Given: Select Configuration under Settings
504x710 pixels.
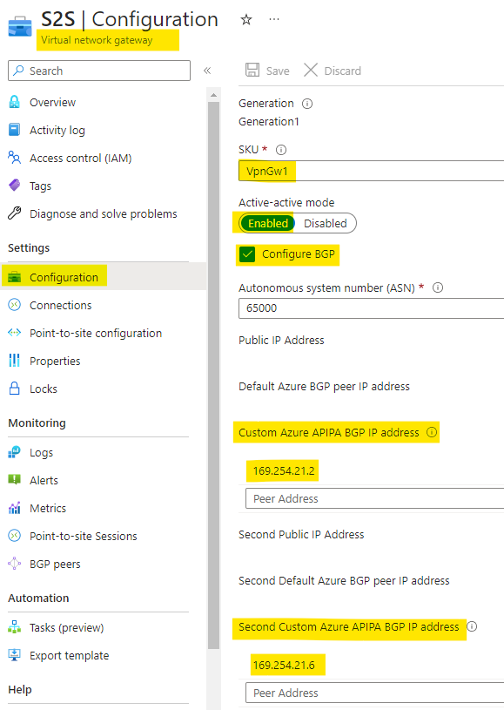Looking at the screenshot, I should click(64, 277).
